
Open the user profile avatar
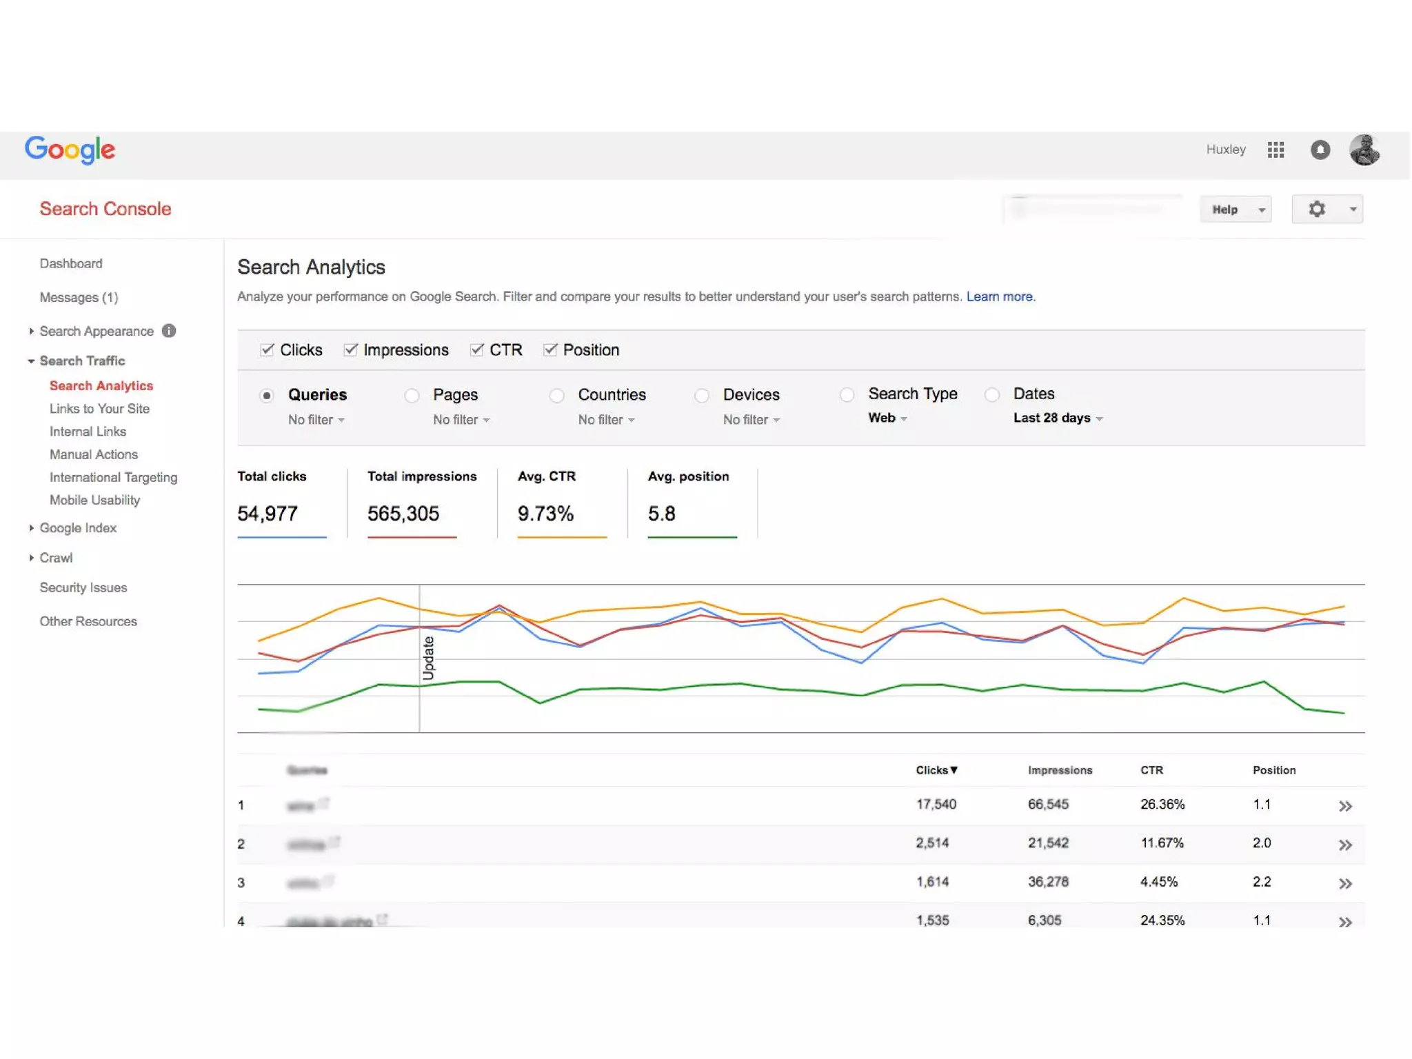1364,150
